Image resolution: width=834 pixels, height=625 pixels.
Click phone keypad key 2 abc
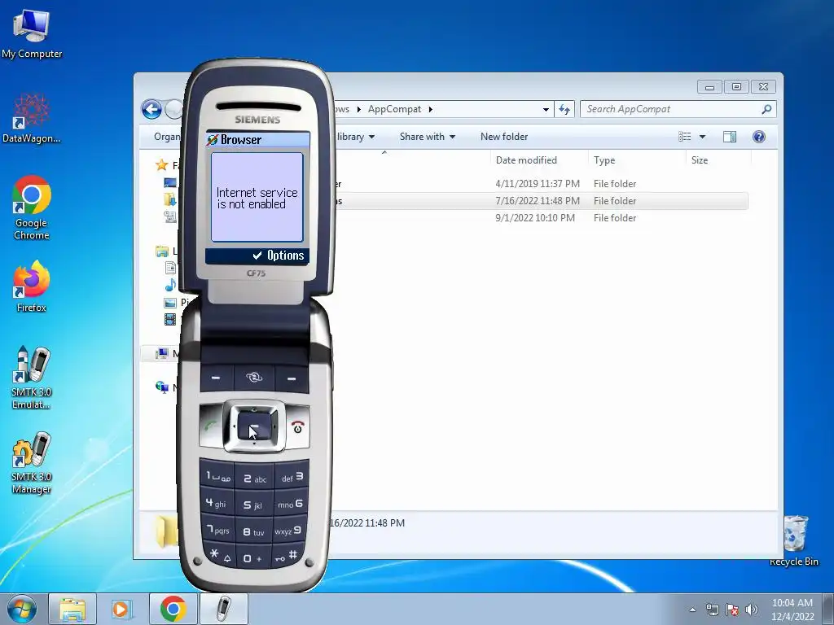[254, 479]
